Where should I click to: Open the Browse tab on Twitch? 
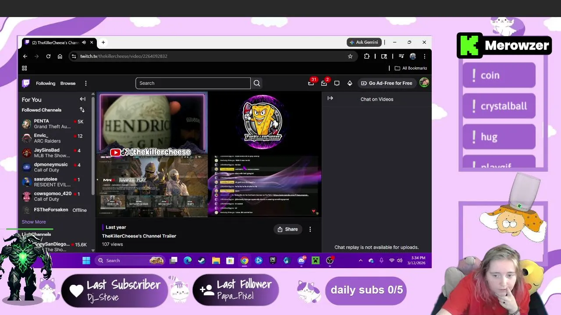coord(68,83)
